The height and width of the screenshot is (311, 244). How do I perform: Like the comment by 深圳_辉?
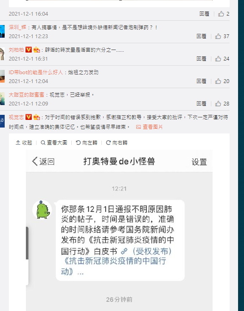point(222,36)
